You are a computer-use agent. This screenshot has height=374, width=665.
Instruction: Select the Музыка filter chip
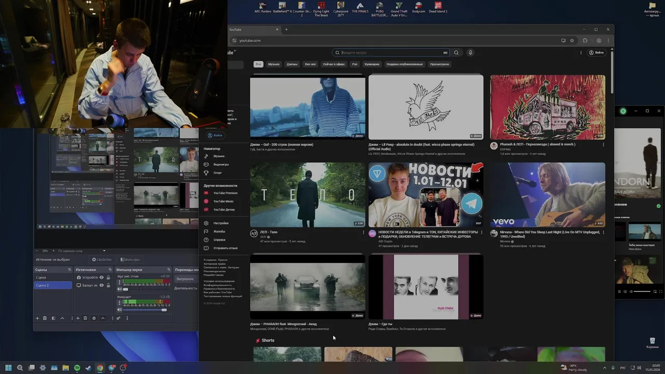[x=274, y=64]
